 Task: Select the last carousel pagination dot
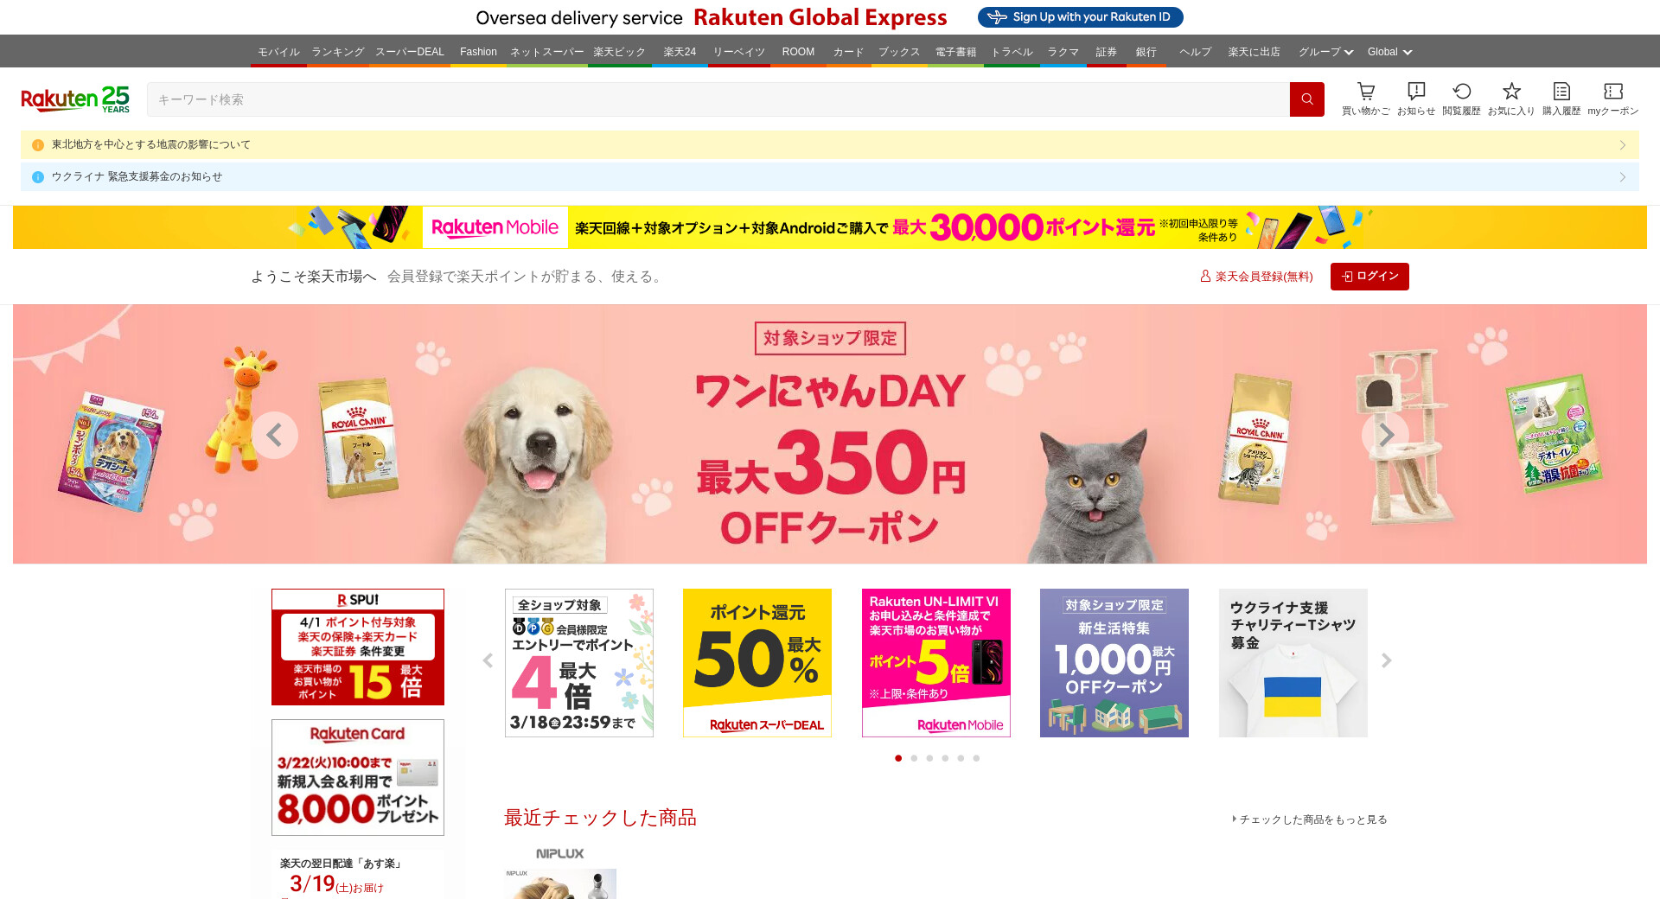point(976,758)
